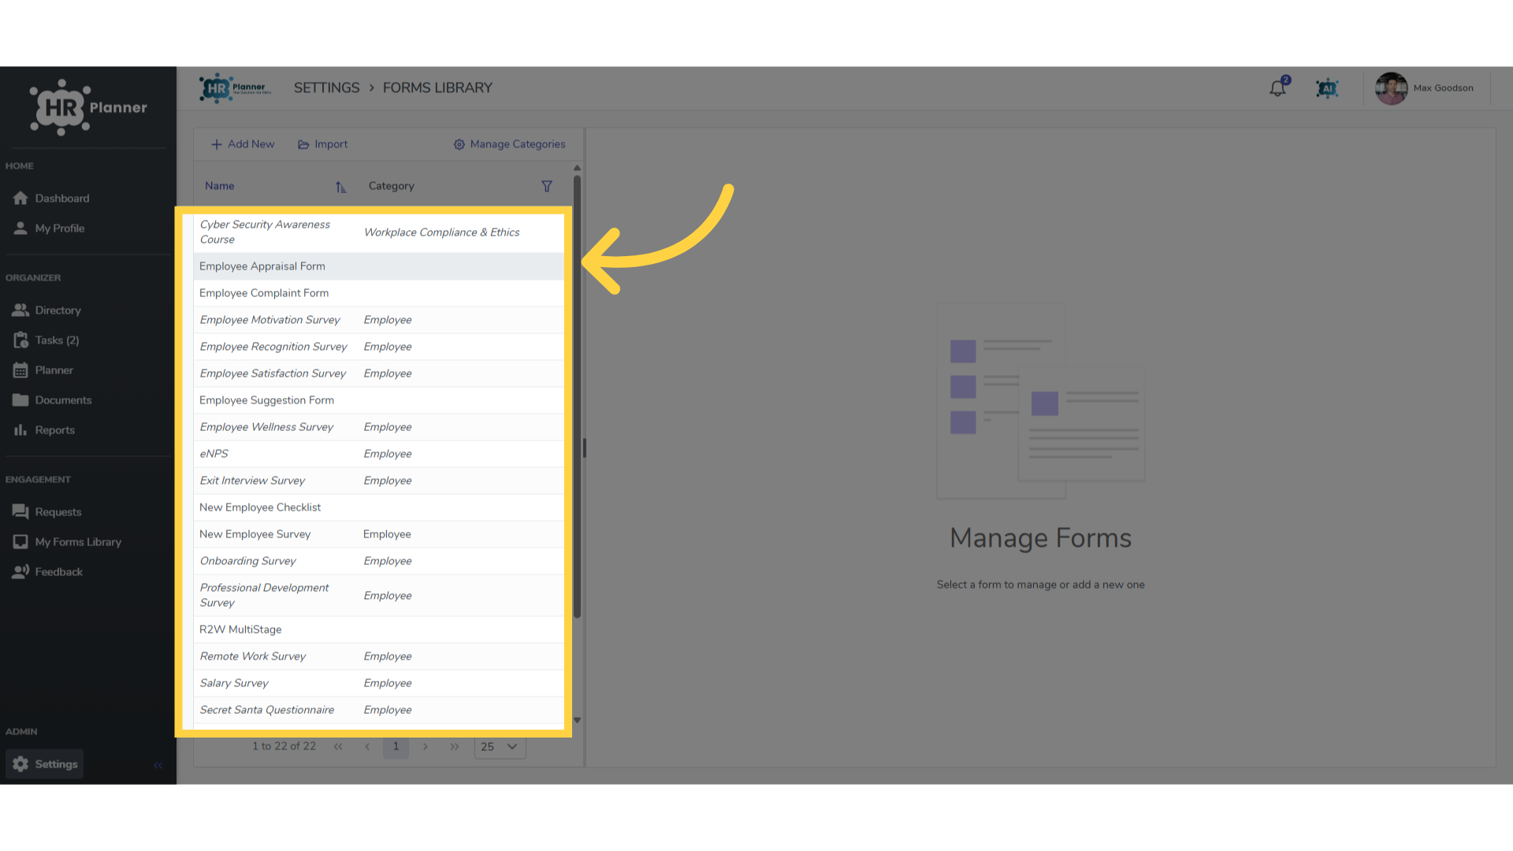
Task: Click the forms list vertical scrollbar
Action: click(x=577, y=396)
